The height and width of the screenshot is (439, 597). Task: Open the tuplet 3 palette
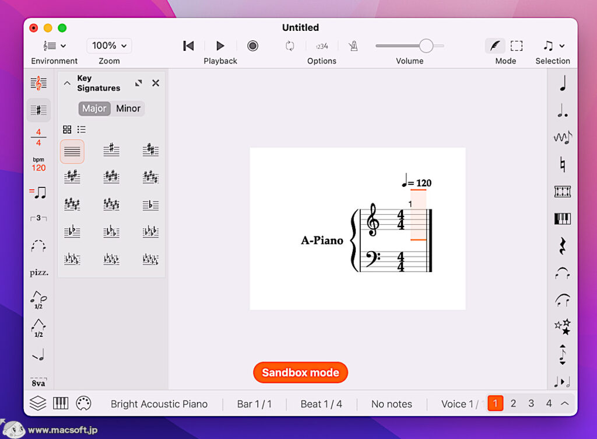tap(38, 218)
